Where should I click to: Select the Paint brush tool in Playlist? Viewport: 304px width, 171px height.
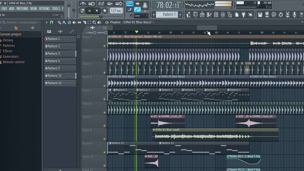click(64, 22)
